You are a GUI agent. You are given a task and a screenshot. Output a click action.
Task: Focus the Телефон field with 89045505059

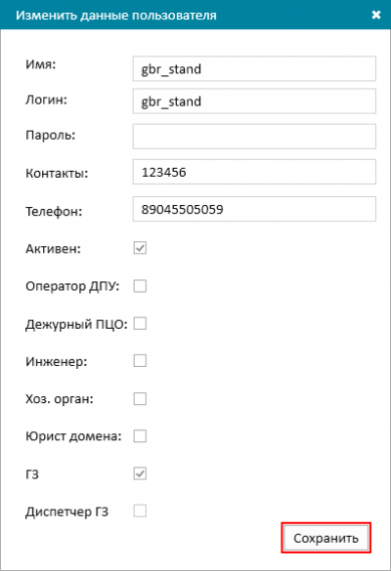[x=254, y=209]
